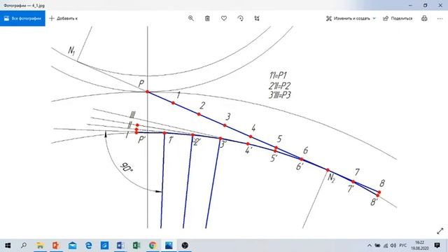The height and width of the screenshot is (252, 448).
Task: Open the dark round app icon after Photos in the taskbar
Action: pos(185,246)
